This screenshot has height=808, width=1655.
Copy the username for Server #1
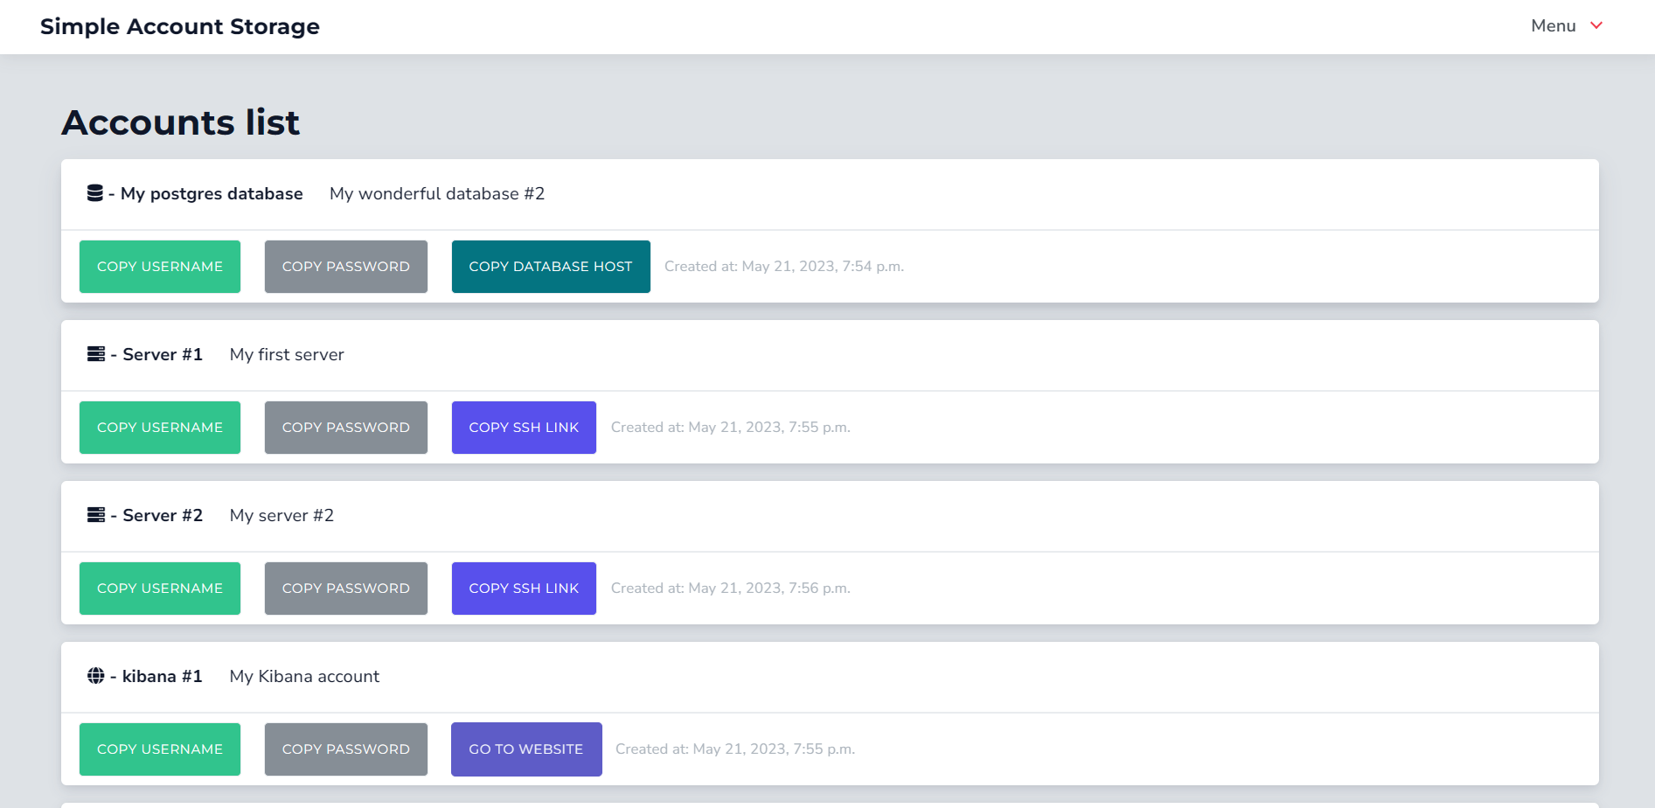[159, 427]
